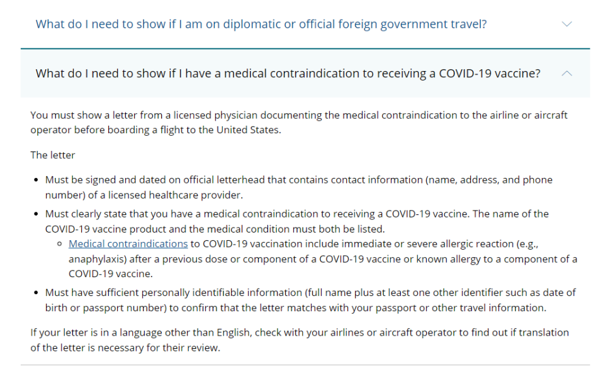Click the 'Must have sufficient personally identifiable information' bullet

tap(310, 300)
